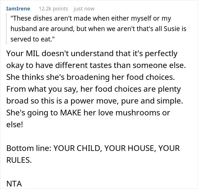Click the line starting 'From what you say'
198x189 pixels.
click(x=94, y=89)
